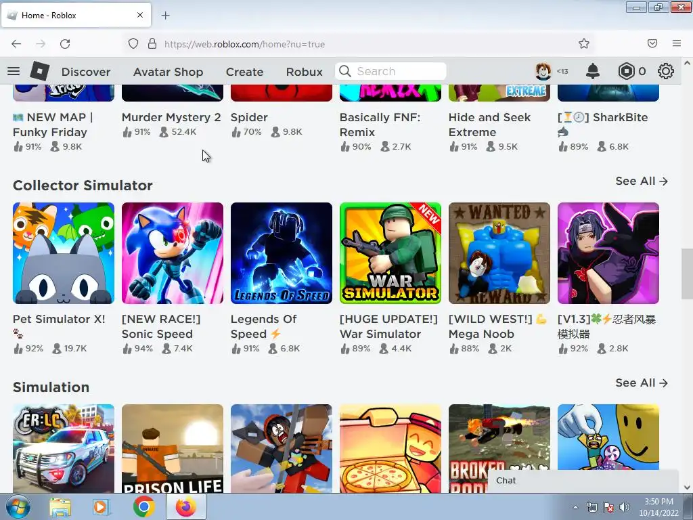Image resolution: width=693 pixels, height=520 pixels.
Task: Open the pizza game thumbnail
Action: coord(390,448)
